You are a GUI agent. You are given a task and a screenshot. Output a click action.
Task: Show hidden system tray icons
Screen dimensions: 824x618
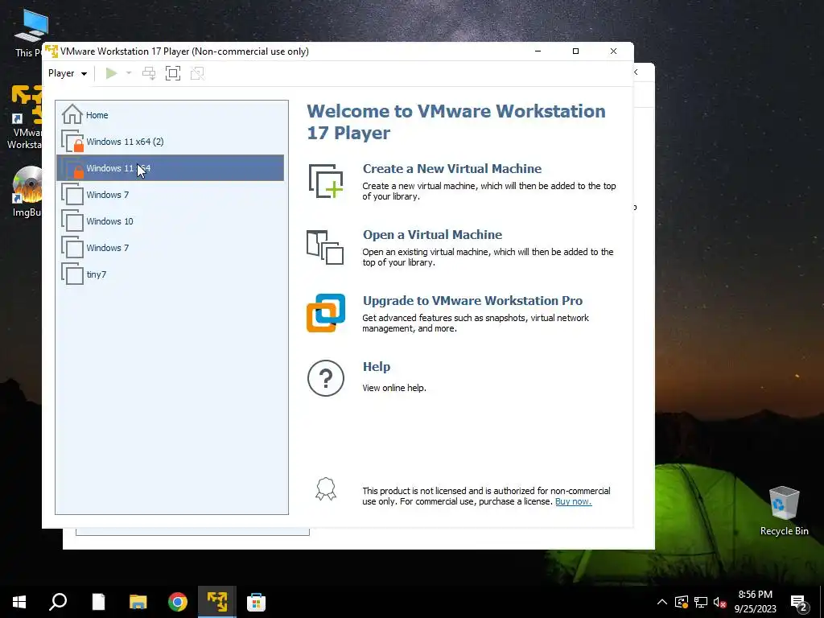(662, 602)
